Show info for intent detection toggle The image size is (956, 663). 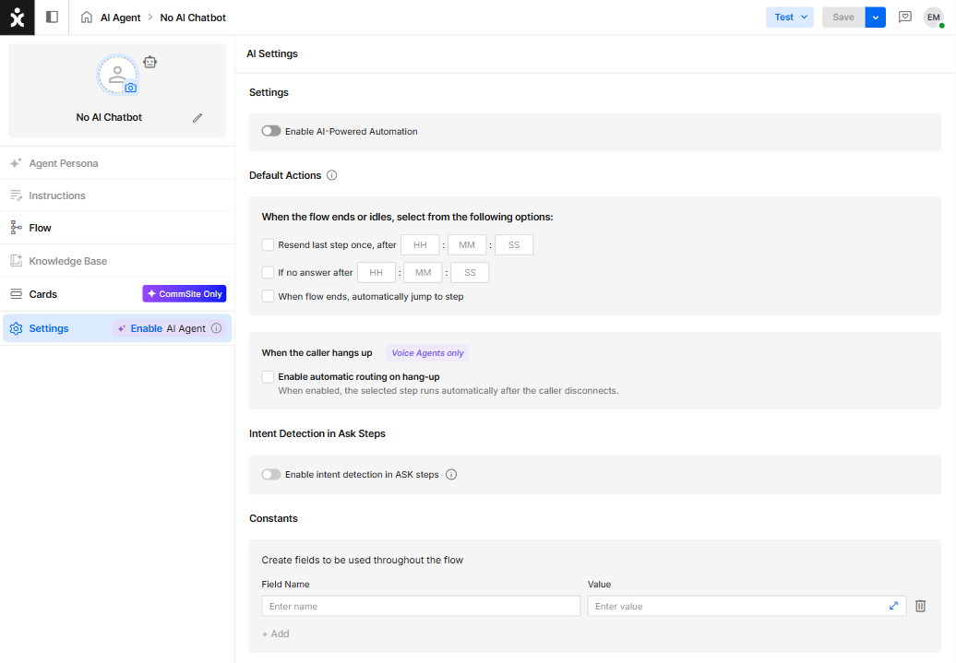point(451,475)
